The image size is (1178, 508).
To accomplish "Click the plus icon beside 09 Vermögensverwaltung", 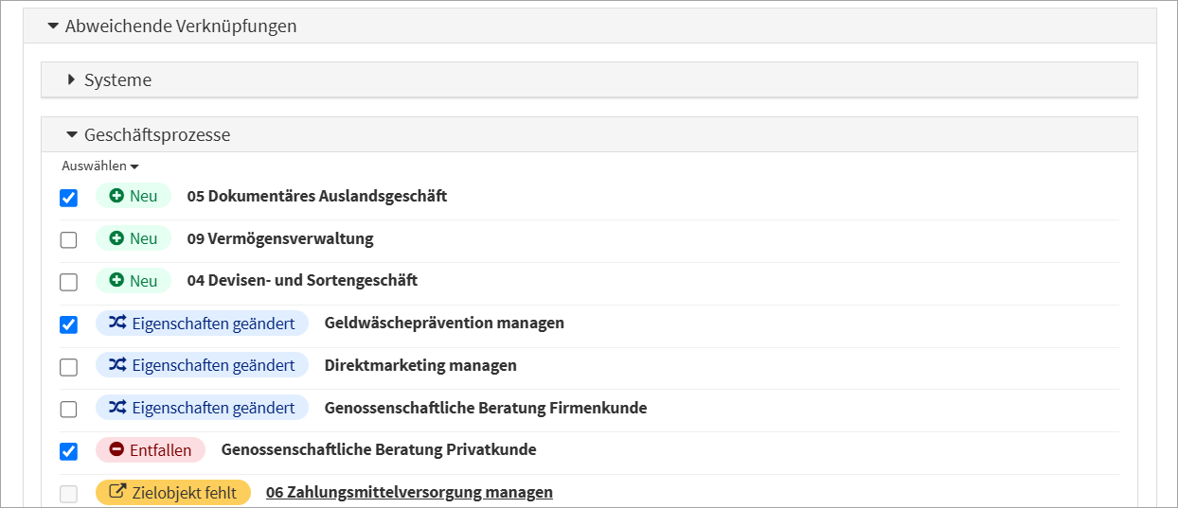I will [x=117, y=238].
